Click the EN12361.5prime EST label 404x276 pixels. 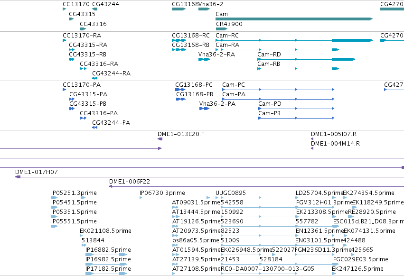(x=320, y=231)
